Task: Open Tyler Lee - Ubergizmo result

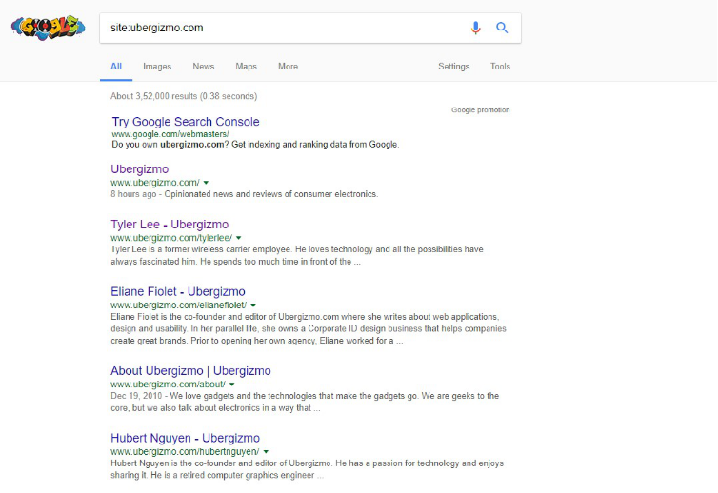Action: click(x=170, y=225)
